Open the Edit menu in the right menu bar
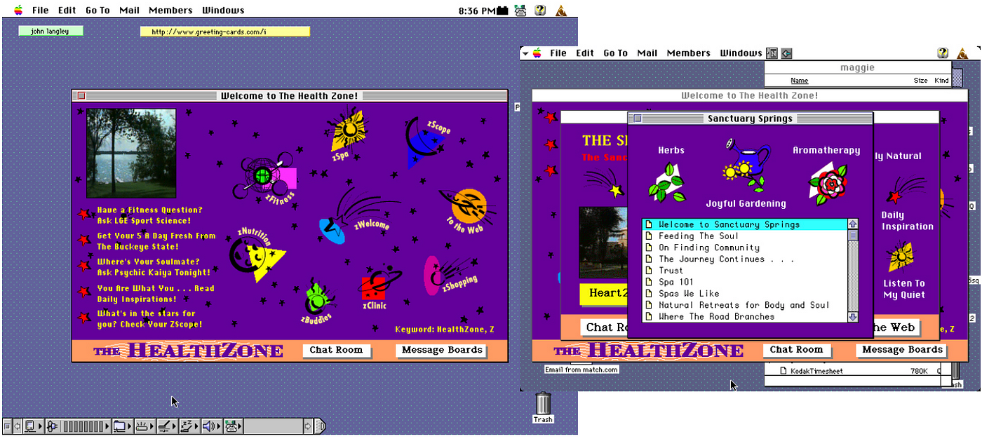Viewport: 982px width, 441px height. click(585, 53)
